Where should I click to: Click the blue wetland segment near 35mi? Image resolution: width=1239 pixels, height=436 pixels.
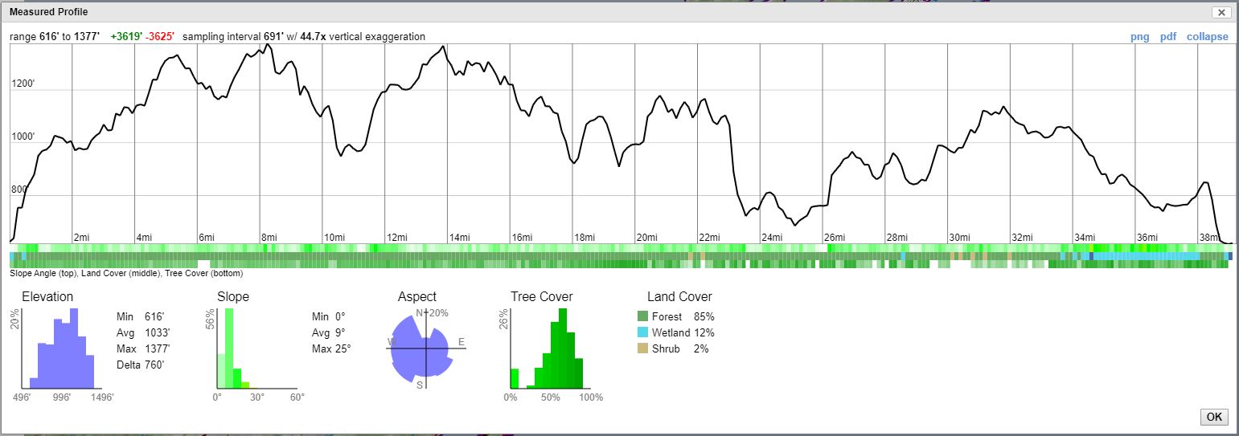click(x=1142, y=256)
